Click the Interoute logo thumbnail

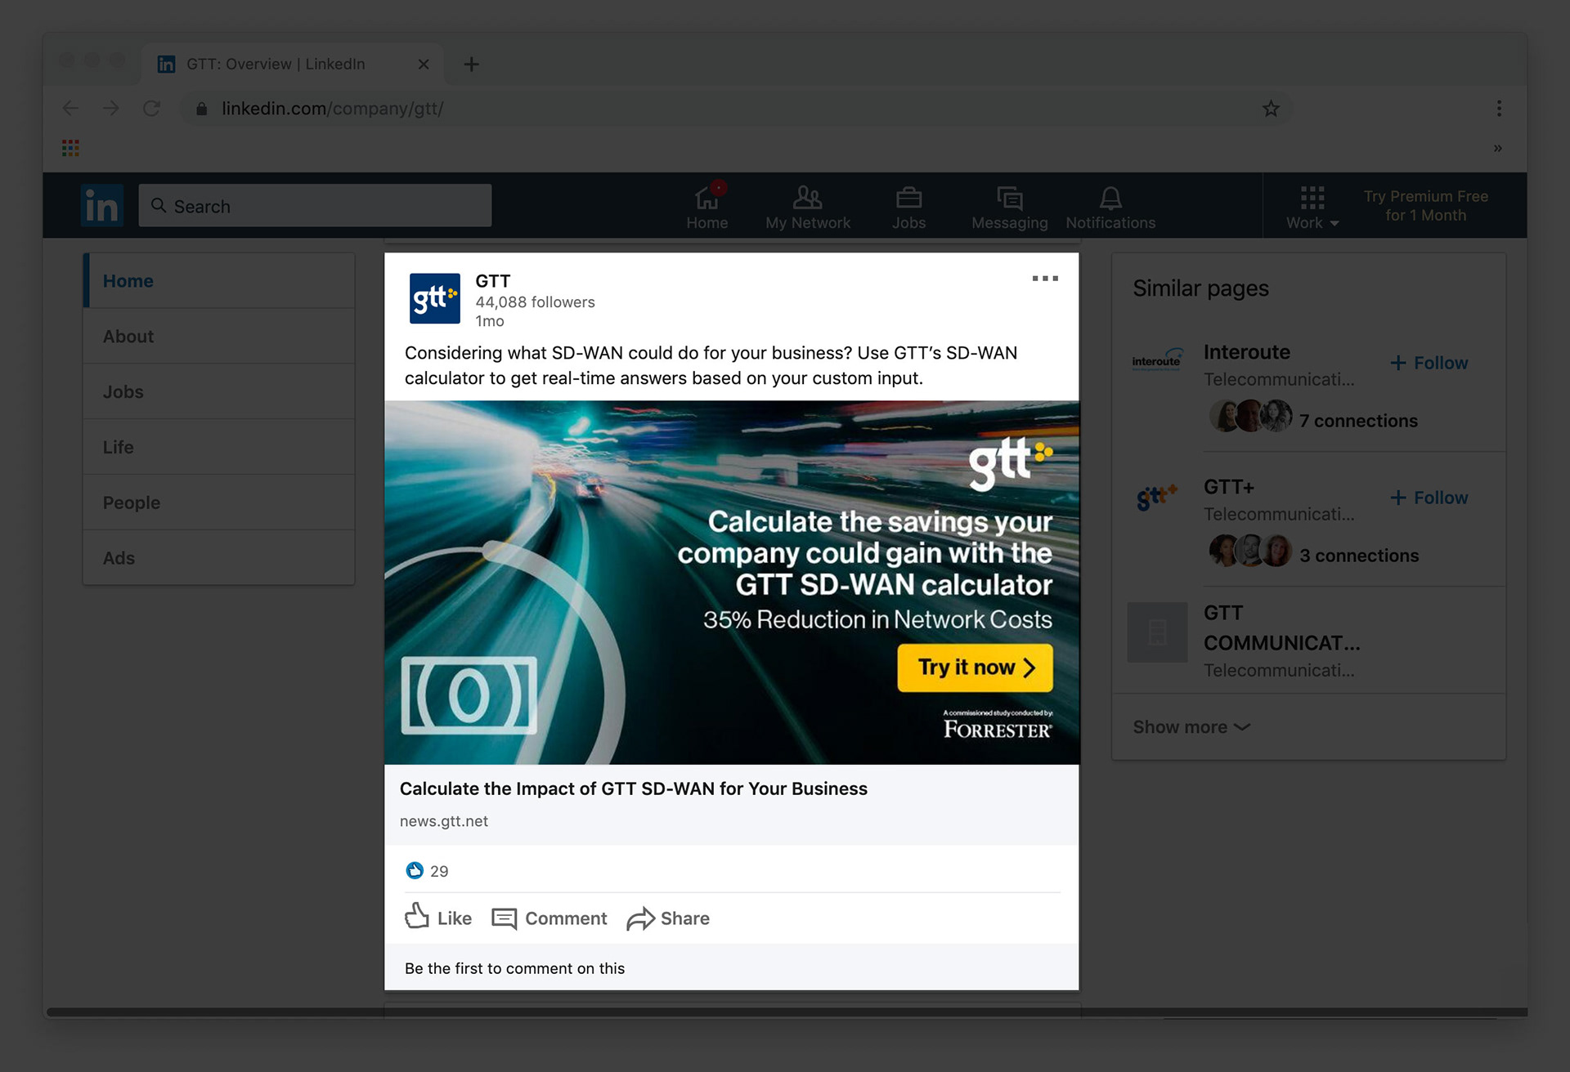click(x=1157, y=360)
